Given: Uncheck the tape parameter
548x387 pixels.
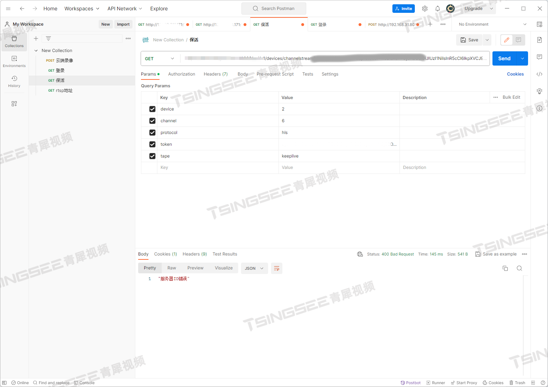Looking at the screenshot, I should point(152,156).
